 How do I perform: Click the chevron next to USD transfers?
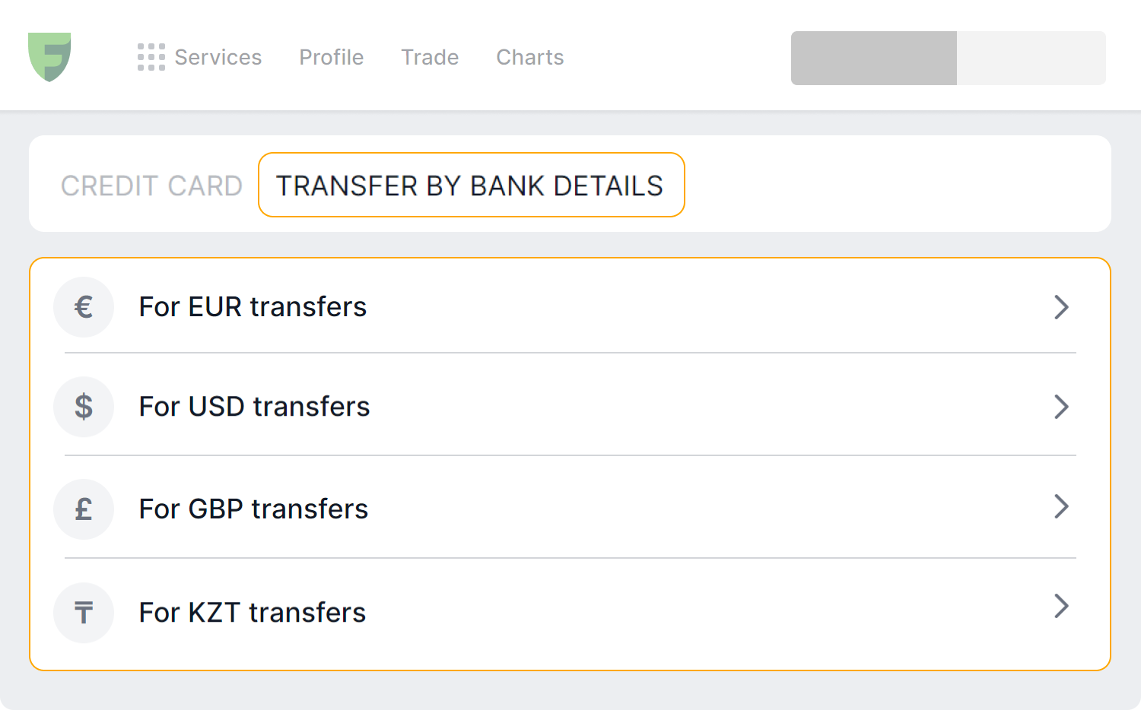pos(1062,407)
